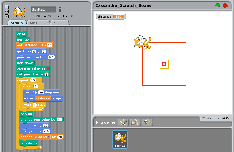The width and height of the screenshot is (234, 152).
Task: Click the green flag to run script
Action: coord(217,5)
